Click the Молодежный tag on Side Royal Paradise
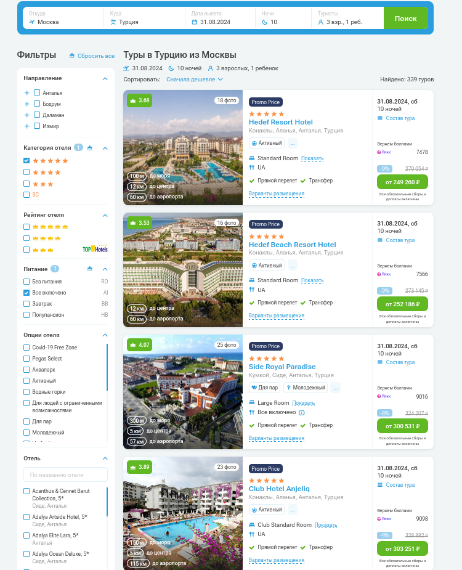Image resolution: width=462 pixels, height=570 pixels. tap(306, 388)
